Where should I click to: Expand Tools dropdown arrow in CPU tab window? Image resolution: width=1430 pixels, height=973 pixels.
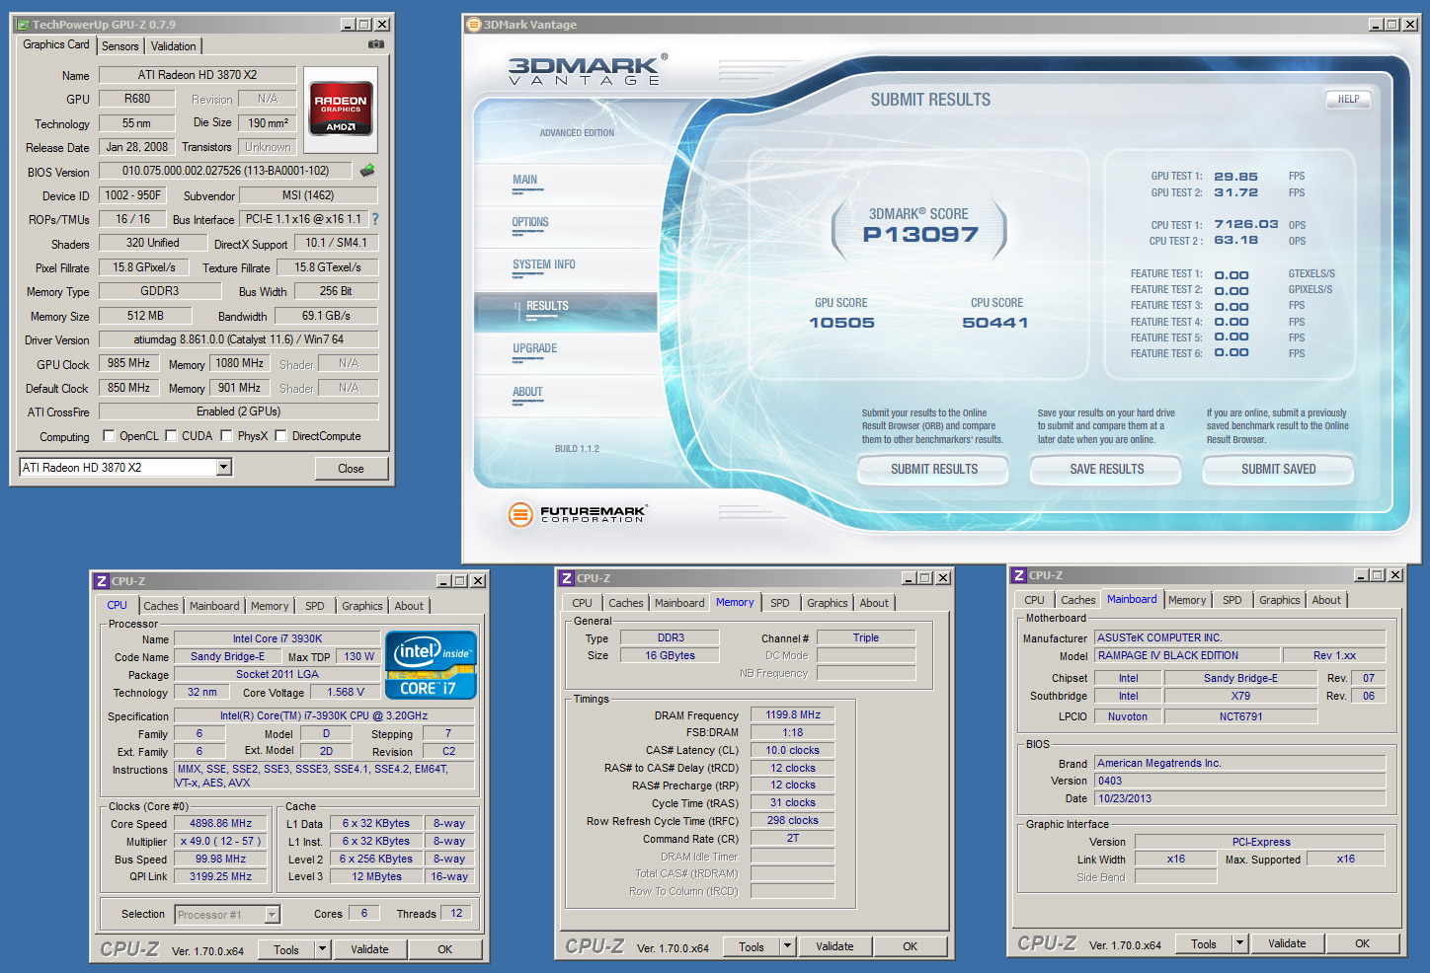point(322,949)
